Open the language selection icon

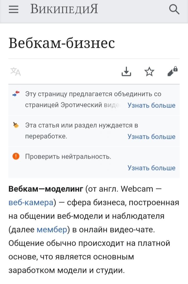15,71
